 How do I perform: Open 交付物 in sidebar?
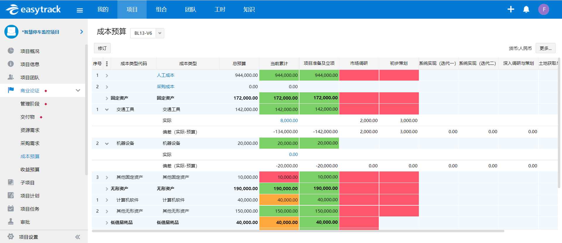[28, 117]
